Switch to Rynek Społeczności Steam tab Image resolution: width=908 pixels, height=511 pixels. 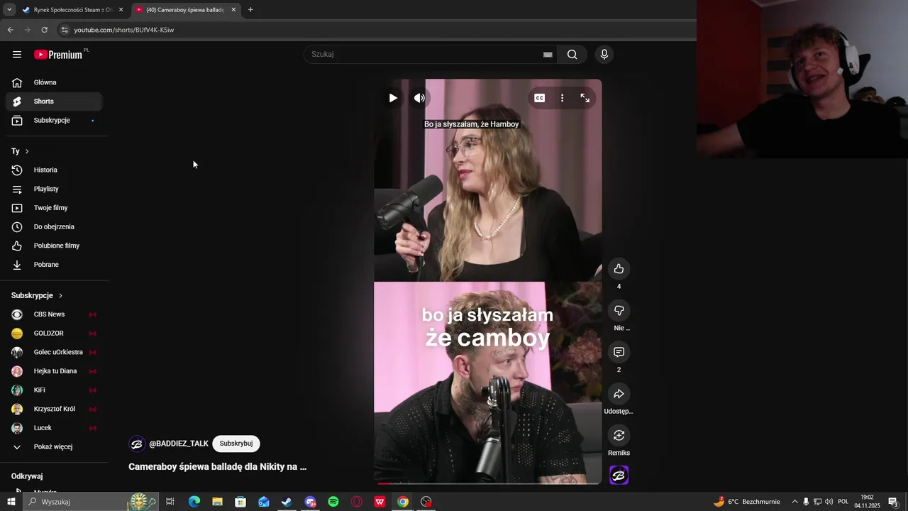(x=73, y=10)
